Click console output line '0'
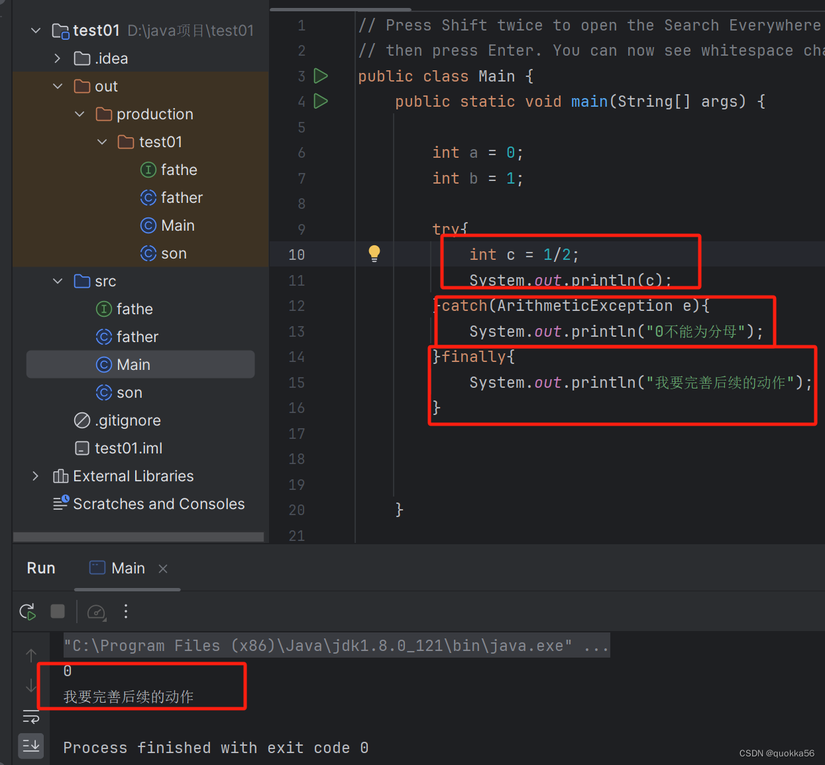 (68, 671)
